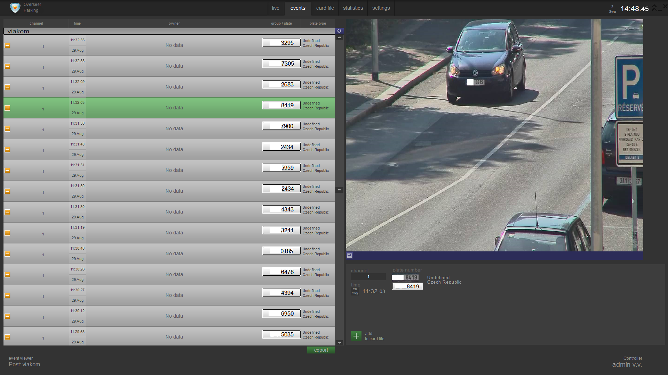Select plate 5035 in the list
668x375 pixels.
pos(281,334)
